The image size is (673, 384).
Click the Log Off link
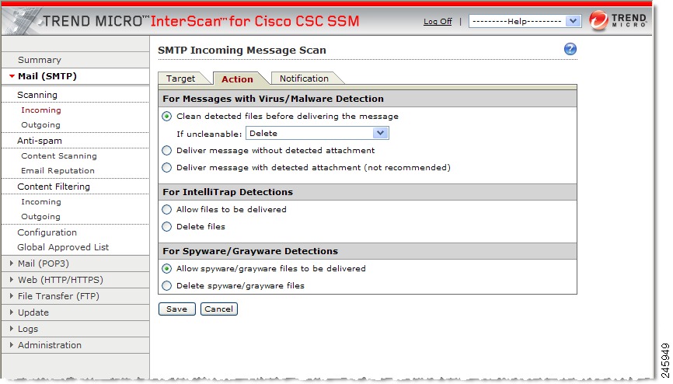pos(438,22)
